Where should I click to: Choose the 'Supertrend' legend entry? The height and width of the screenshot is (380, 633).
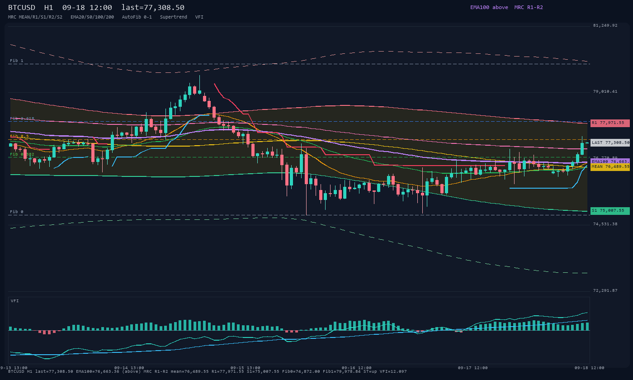point(174,17)
